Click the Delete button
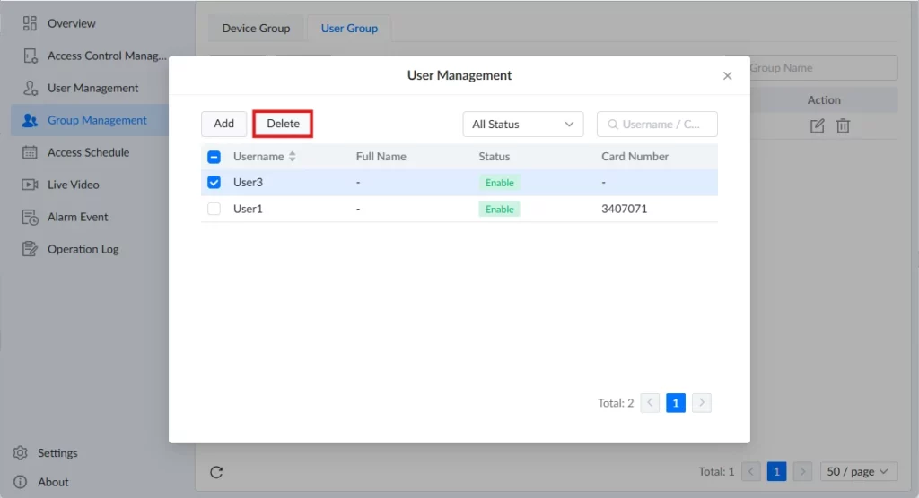This screenshot has width=919, height=498. coord(283,124)
